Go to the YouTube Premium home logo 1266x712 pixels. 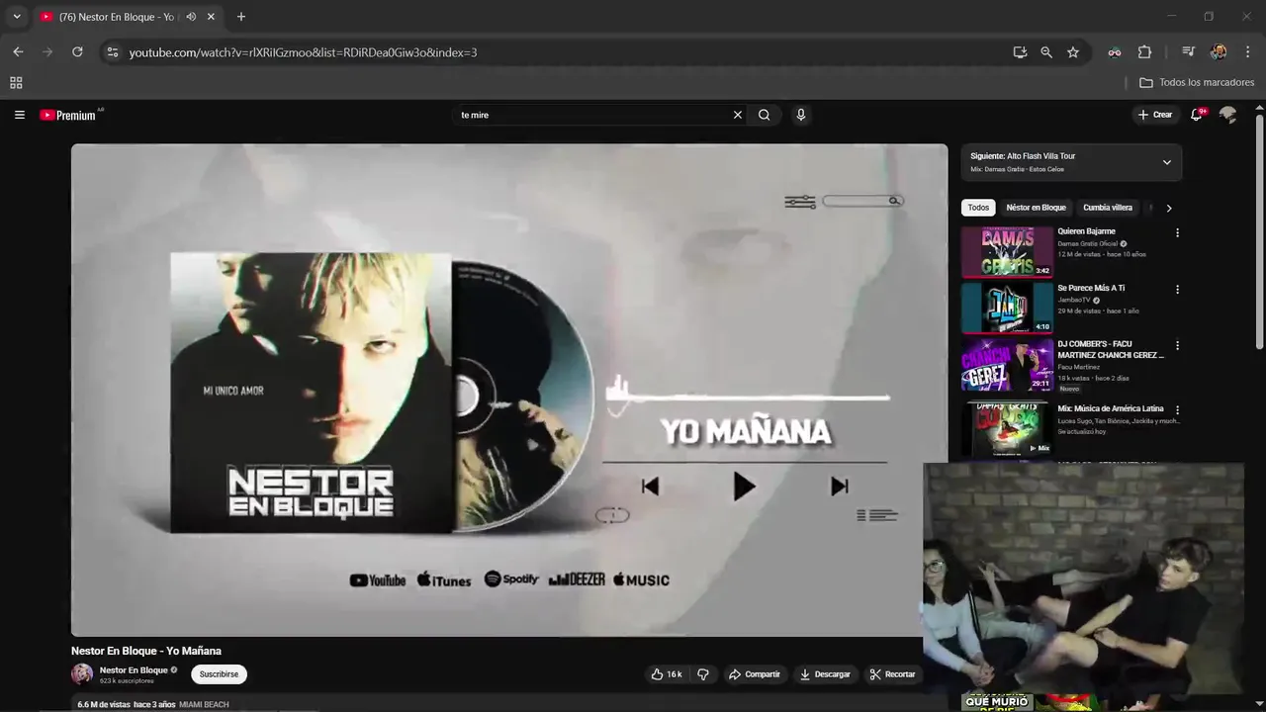point(70,115)
